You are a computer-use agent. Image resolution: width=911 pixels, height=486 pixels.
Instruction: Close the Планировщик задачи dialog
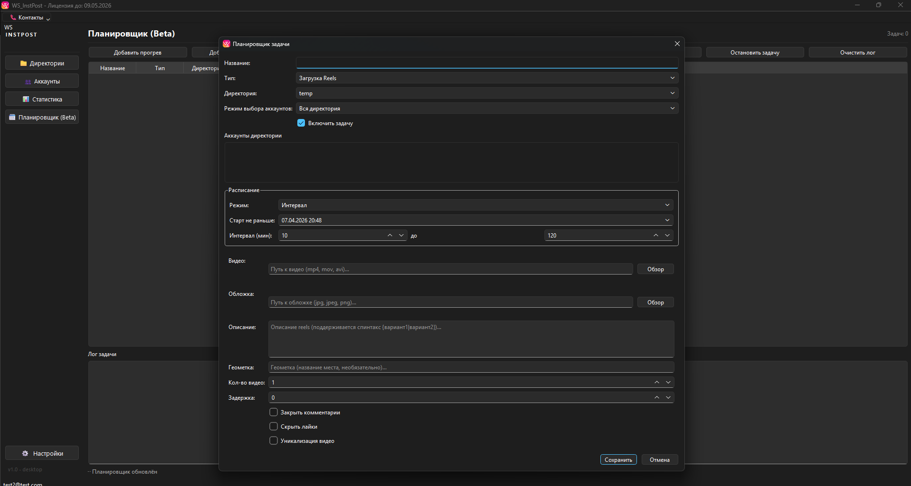pos(677,44)
